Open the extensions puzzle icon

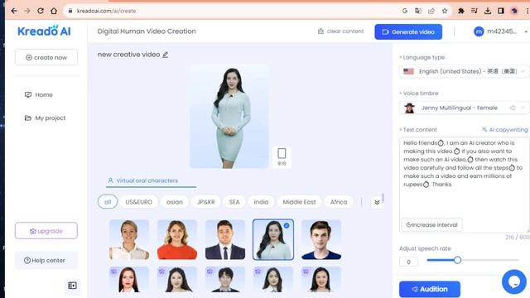(x=460, y=11)
